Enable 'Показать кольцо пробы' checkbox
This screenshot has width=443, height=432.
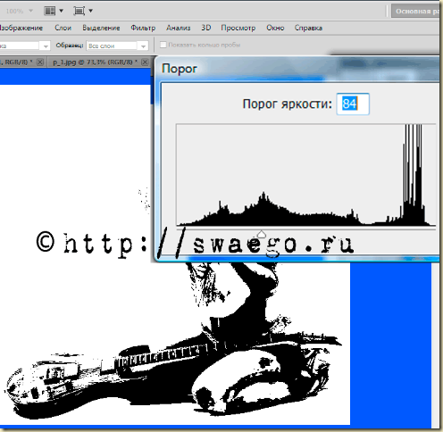tap(163, 45)
